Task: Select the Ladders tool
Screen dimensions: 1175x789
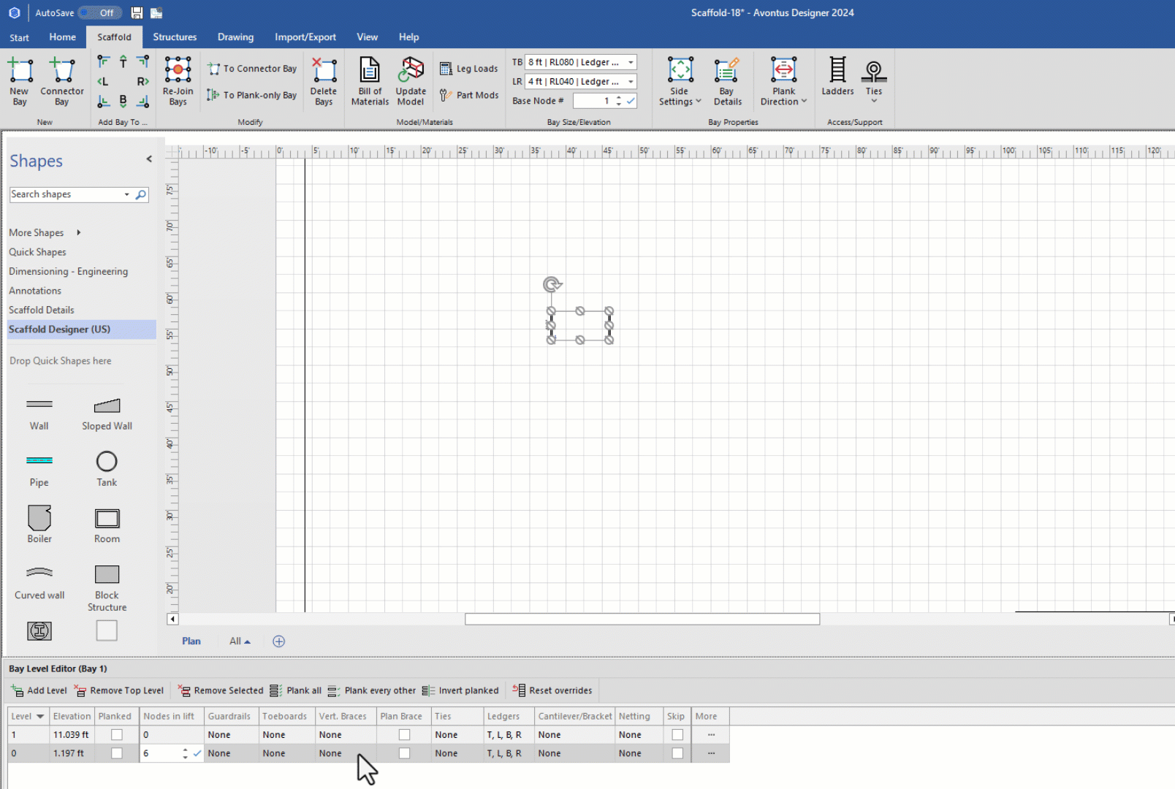Action: click(837, 71)
